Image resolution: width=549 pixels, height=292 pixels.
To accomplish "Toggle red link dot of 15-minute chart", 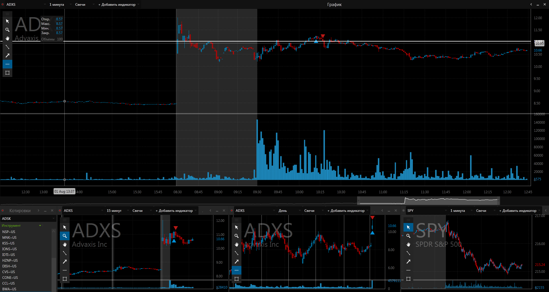I will click(x=60, y=211).
